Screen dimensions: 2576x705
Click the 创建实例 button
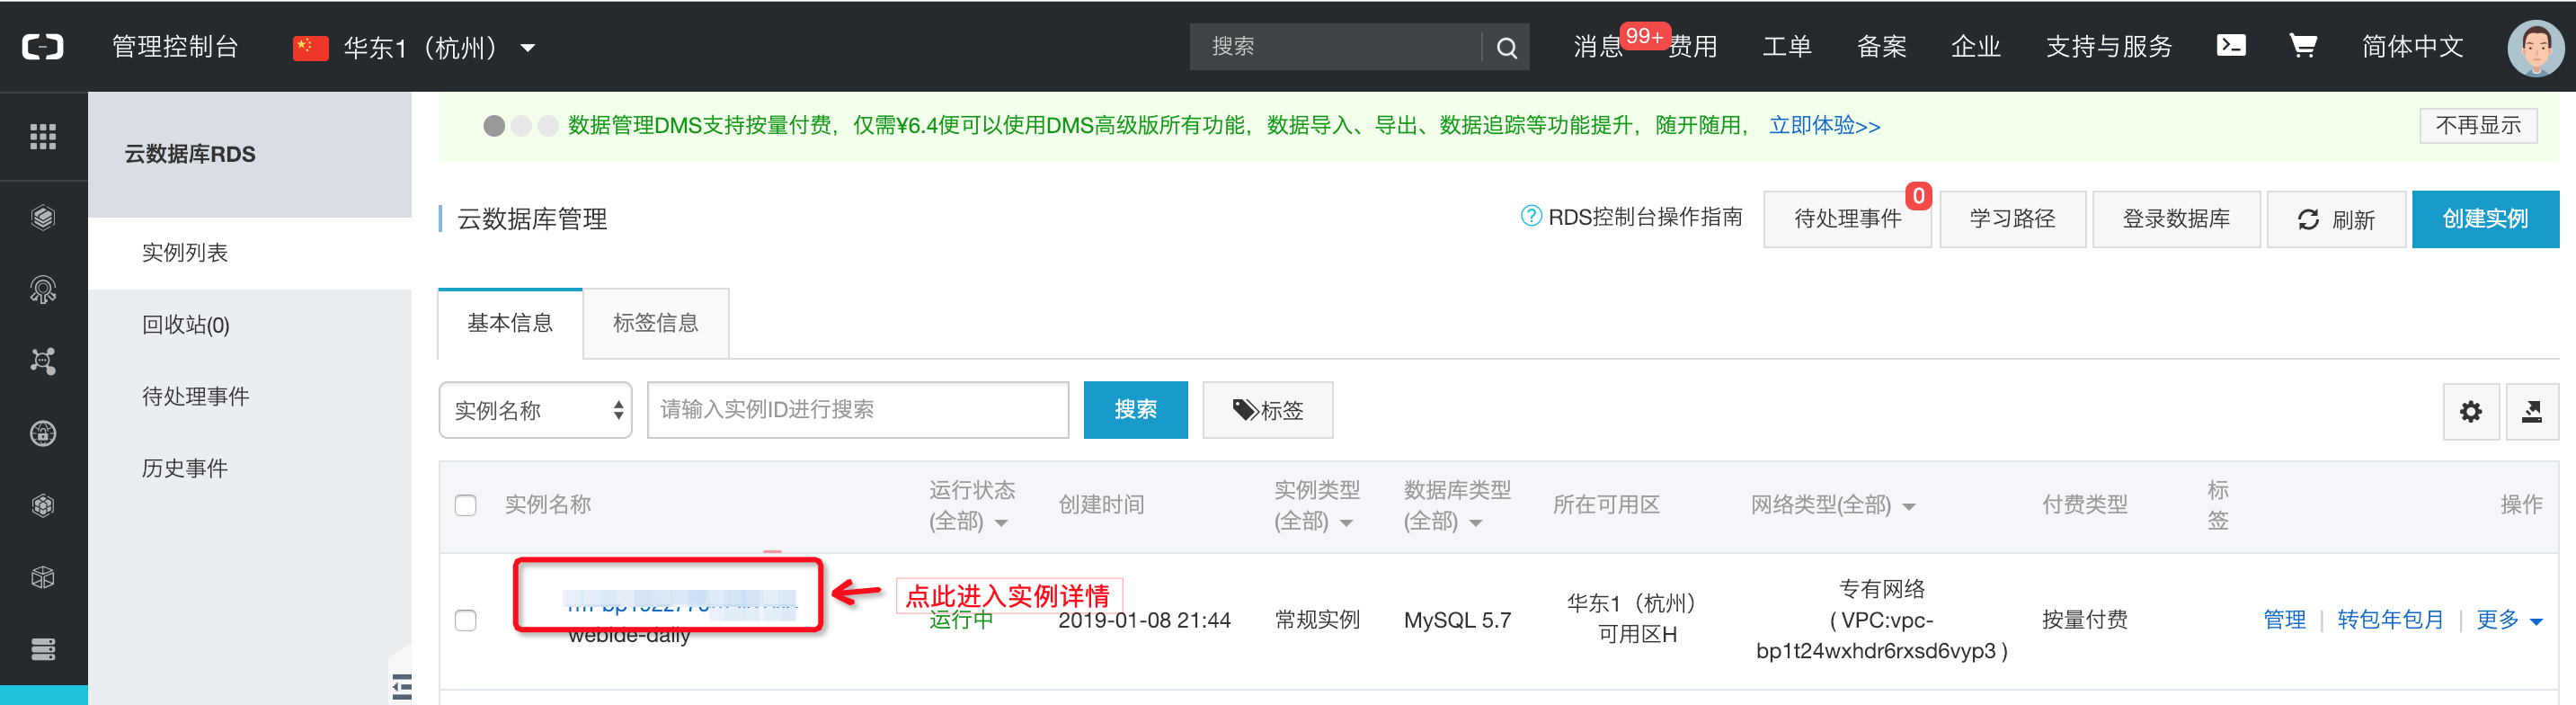(x=2484, y=219)
